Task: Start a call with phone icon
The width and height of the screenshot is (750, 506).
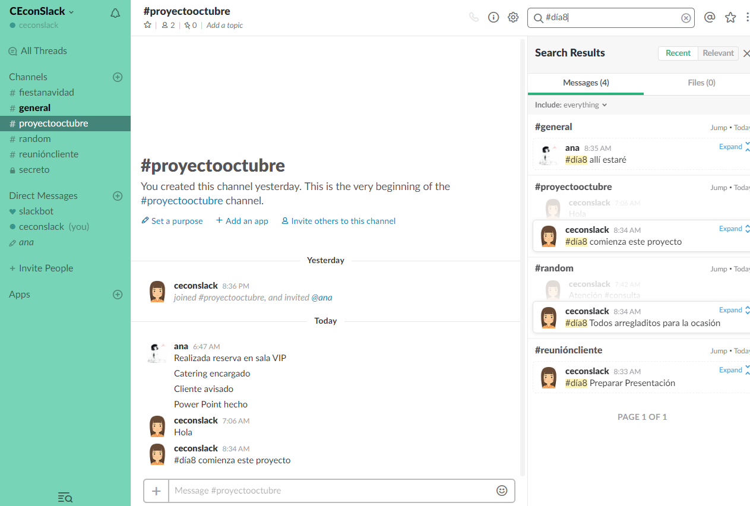Action: tap(474, 17)
